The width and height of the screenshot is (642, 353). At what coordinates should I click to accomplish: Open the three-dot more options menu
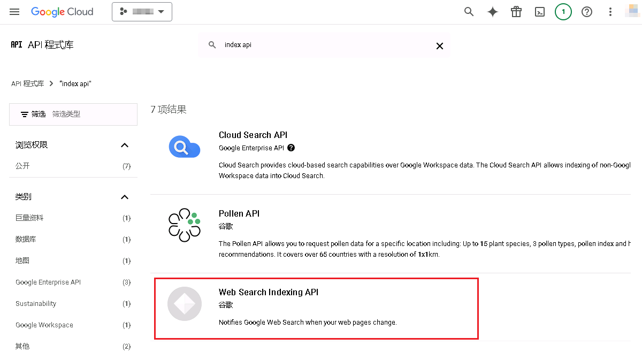tap(610, 12)
